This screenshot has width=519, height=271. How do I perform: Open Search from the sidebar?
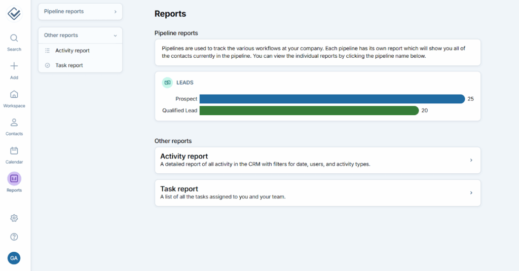click(14, 38)
